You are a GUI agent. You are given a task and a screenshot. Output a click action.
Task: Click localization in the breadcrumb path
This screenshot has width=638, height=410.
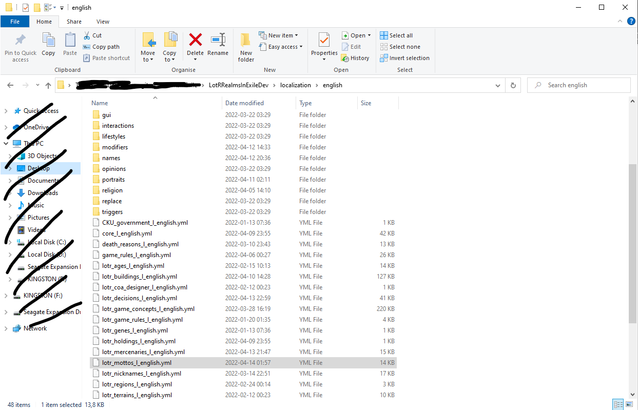coord(295,85)
